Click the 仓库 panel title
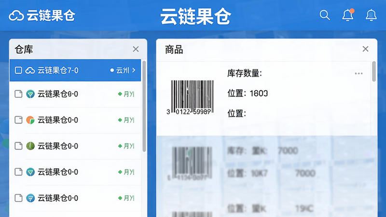Screen dimensions: 386x217 click(24, 50)
